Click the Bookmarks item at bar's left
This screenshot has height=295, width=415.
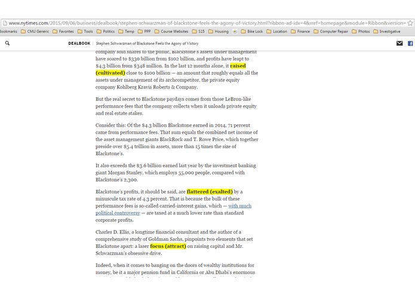coord(8,31)
